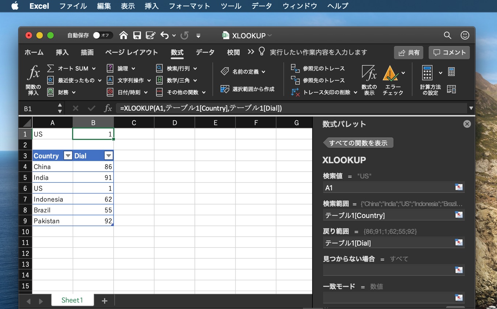
Task: Click the Sheet1 tab
Action: coord(72,300)
